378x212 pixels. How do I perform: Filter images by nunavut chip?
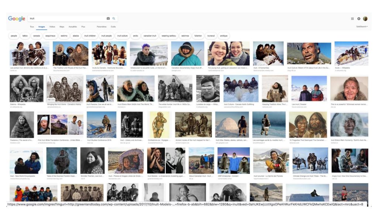211,36
